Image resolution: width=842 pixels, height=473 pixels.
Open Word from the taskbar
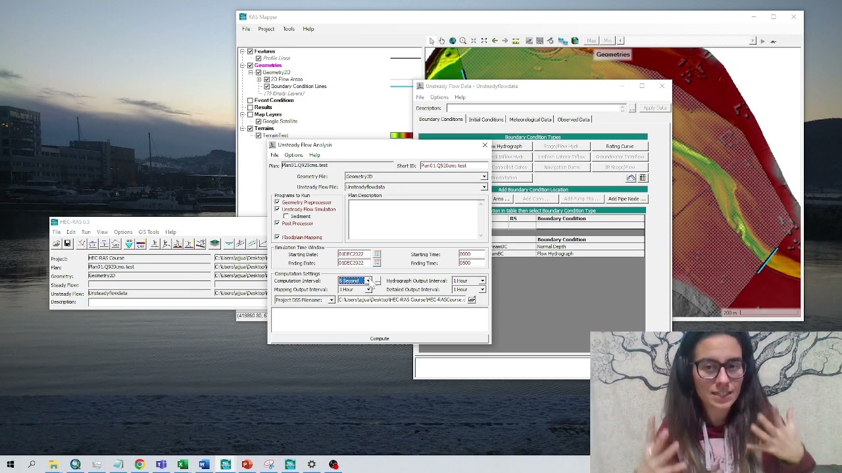(x=203, y=464)
